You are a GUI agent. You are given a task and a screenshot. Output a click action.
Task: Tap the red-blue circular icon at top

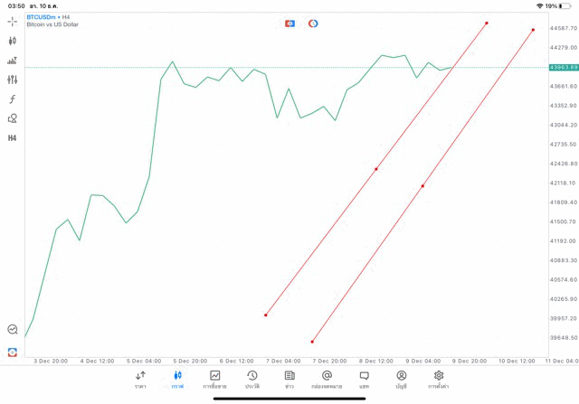point(313,23)
